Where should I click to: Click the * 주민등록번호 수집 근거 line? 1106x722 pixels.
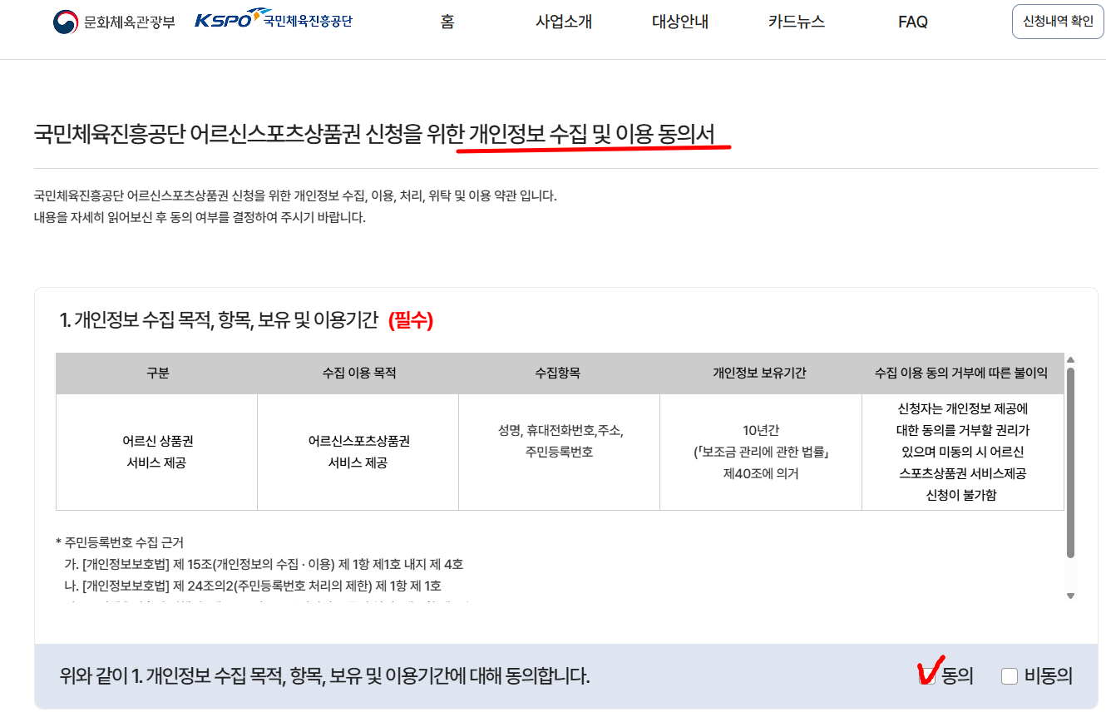120,542
